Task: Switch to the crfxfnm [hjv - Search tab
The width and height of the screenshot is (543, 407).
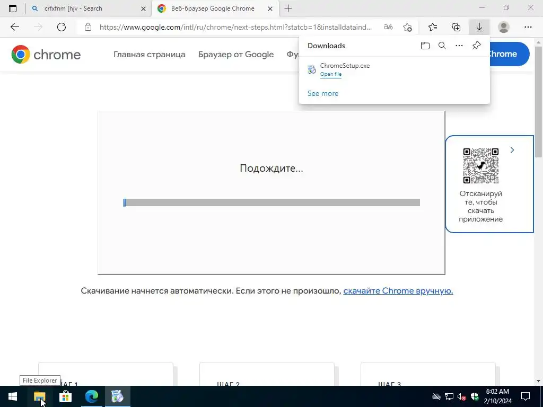Action: click(89, 8)
